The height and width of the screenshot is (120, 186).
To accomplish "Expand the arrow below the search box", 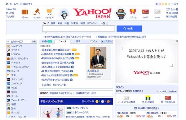I will coord(46,32).
